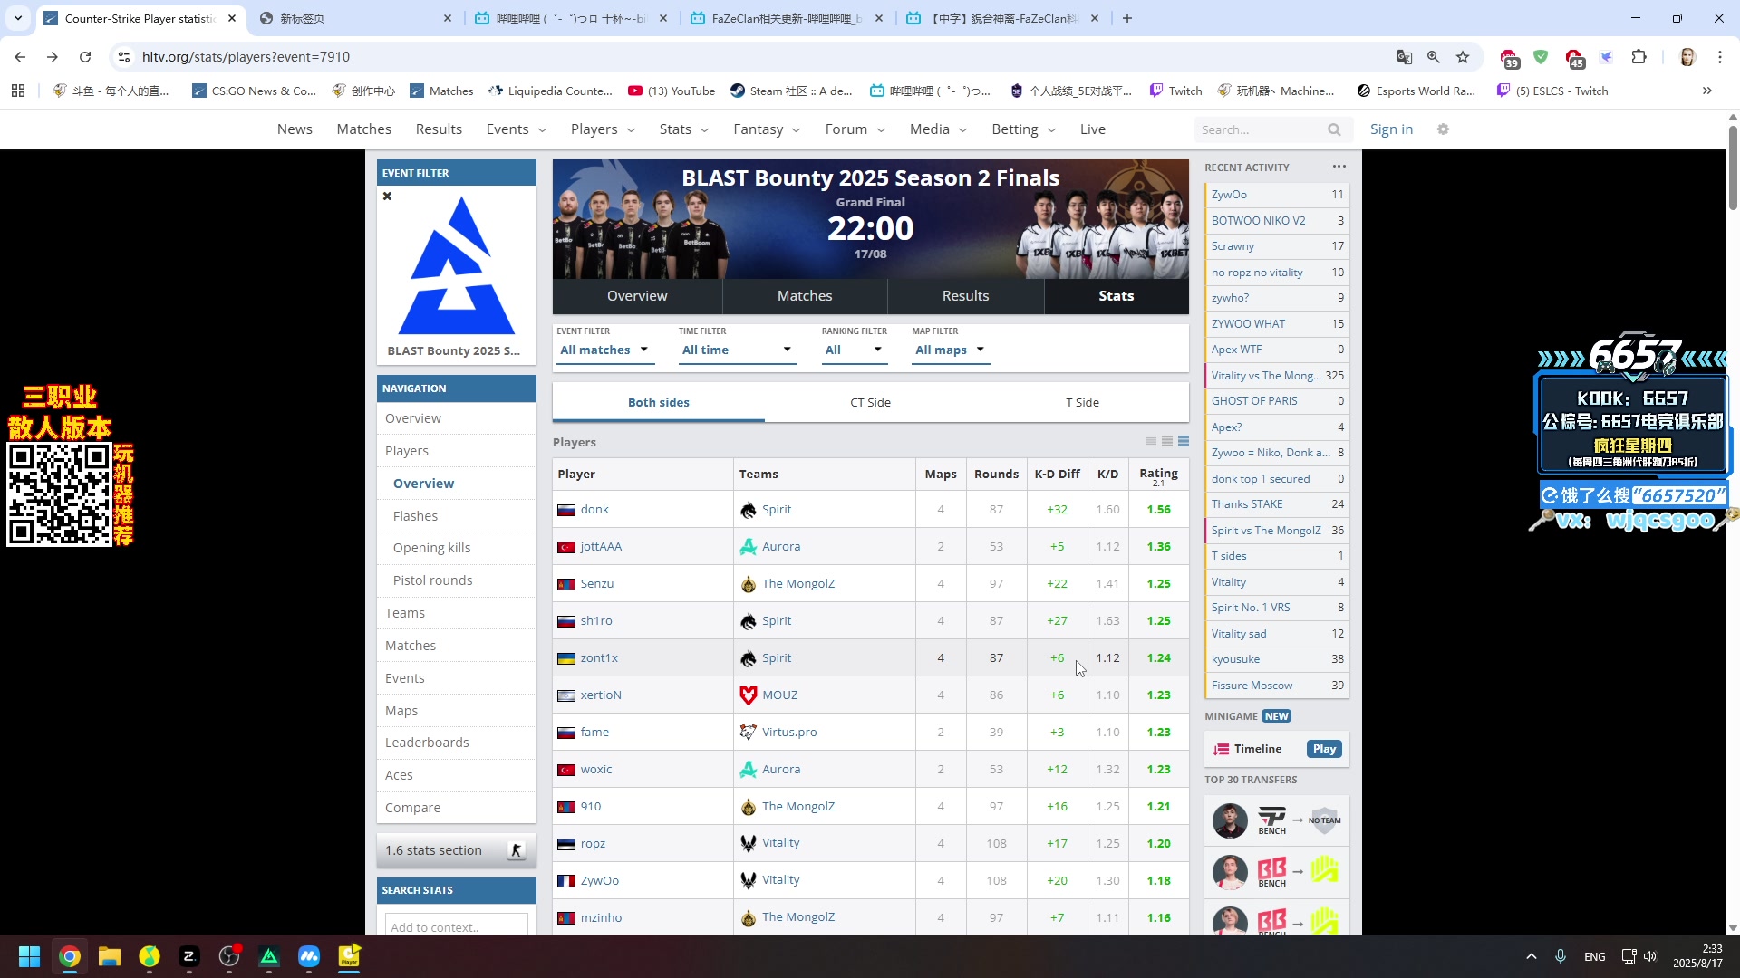Open ZywOo's player stats link
This screenshot has height=978, width=1740.
pos(599,881)
